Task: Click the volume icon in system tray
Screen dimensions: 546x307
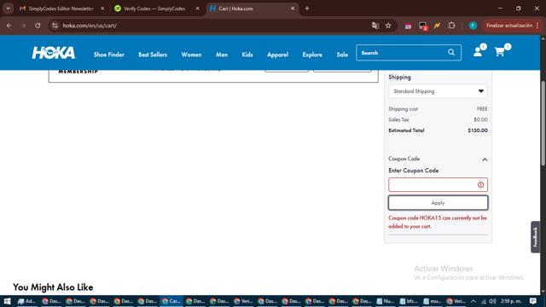Action: click(x=492, y=301)
